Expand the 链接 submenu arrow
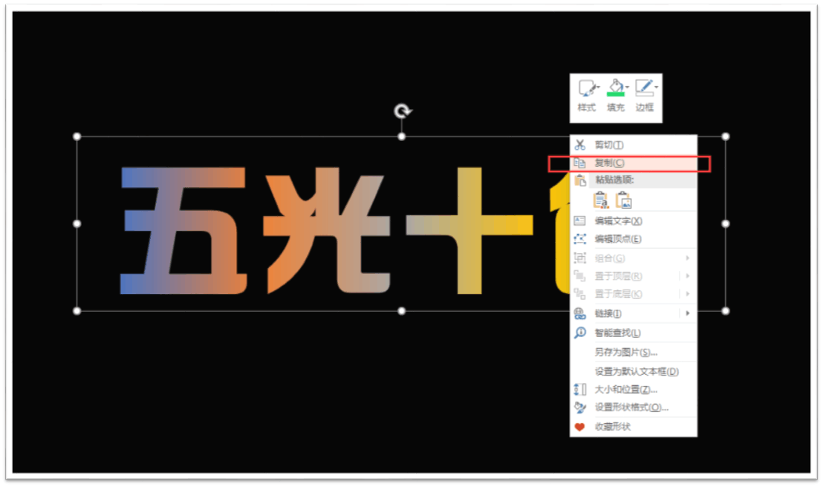 [x=689, y=313]
